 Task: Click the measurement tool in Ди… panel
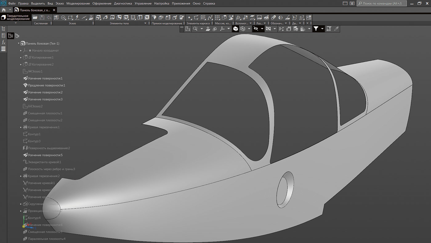pos(294,18)
